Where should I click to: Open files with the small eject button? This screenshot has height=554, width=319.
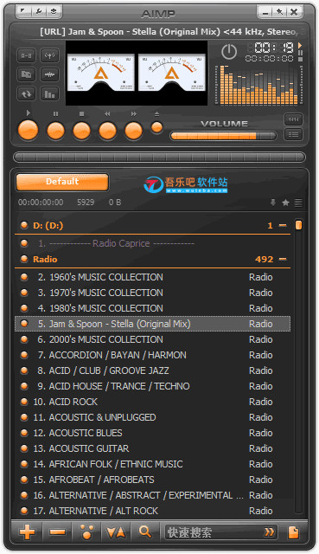point(156,127)
